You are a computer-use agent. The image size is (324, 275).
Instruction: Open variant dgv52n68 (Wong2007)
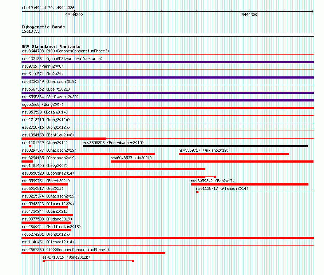coord(43,104)
